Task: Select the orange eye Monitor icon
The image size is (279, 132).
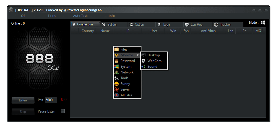Action: pos(117,55)
